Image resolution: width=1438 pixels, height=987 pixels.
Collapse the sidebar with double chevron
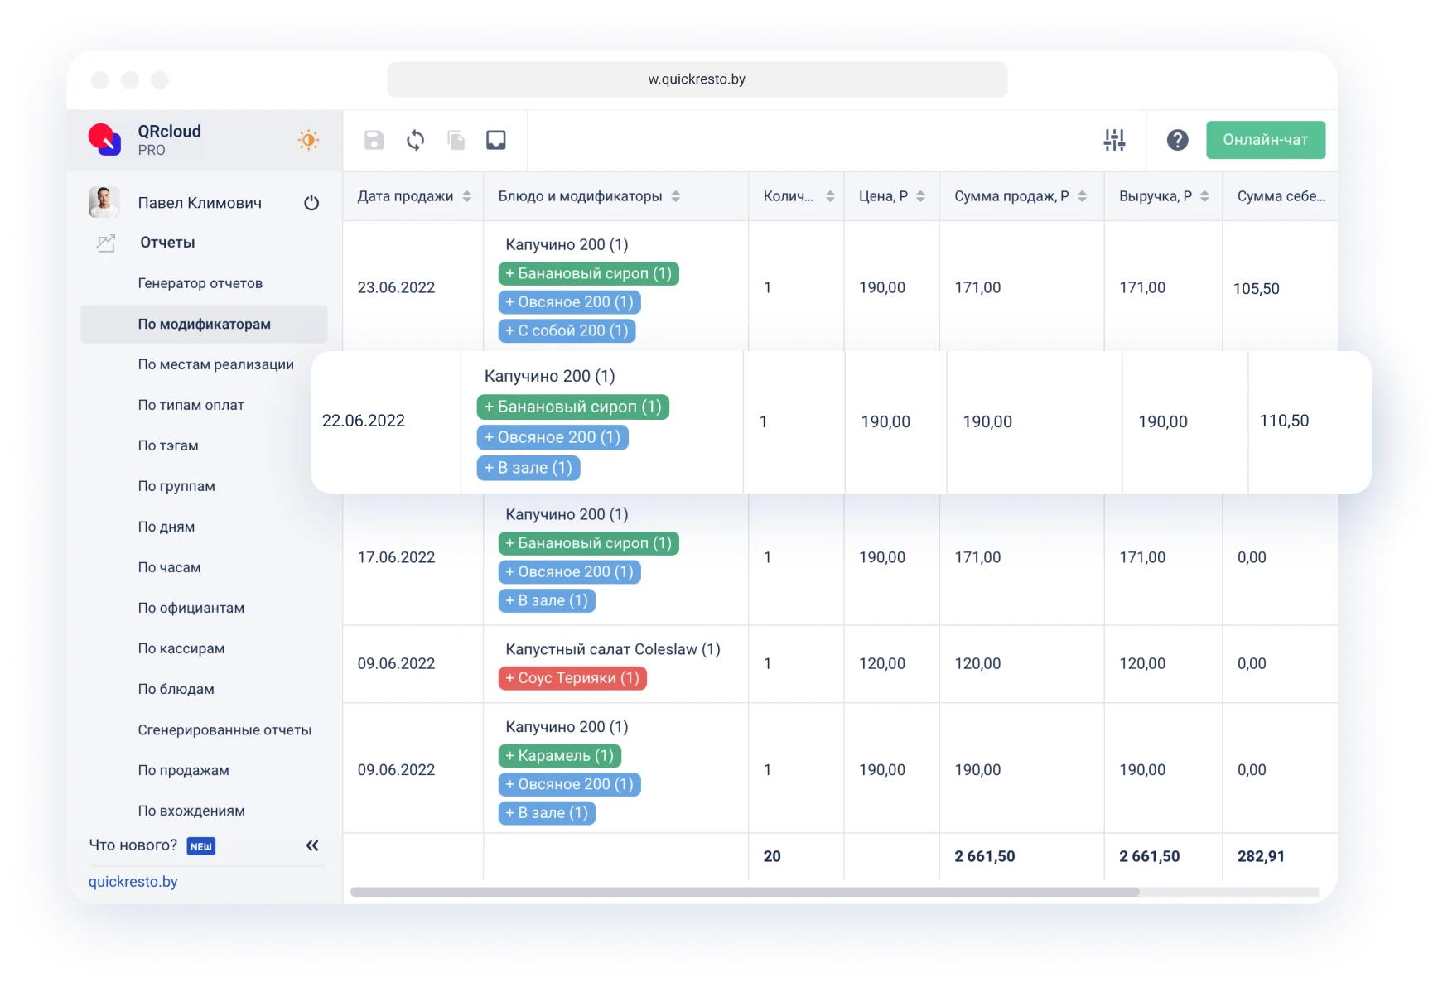point(312,845)
